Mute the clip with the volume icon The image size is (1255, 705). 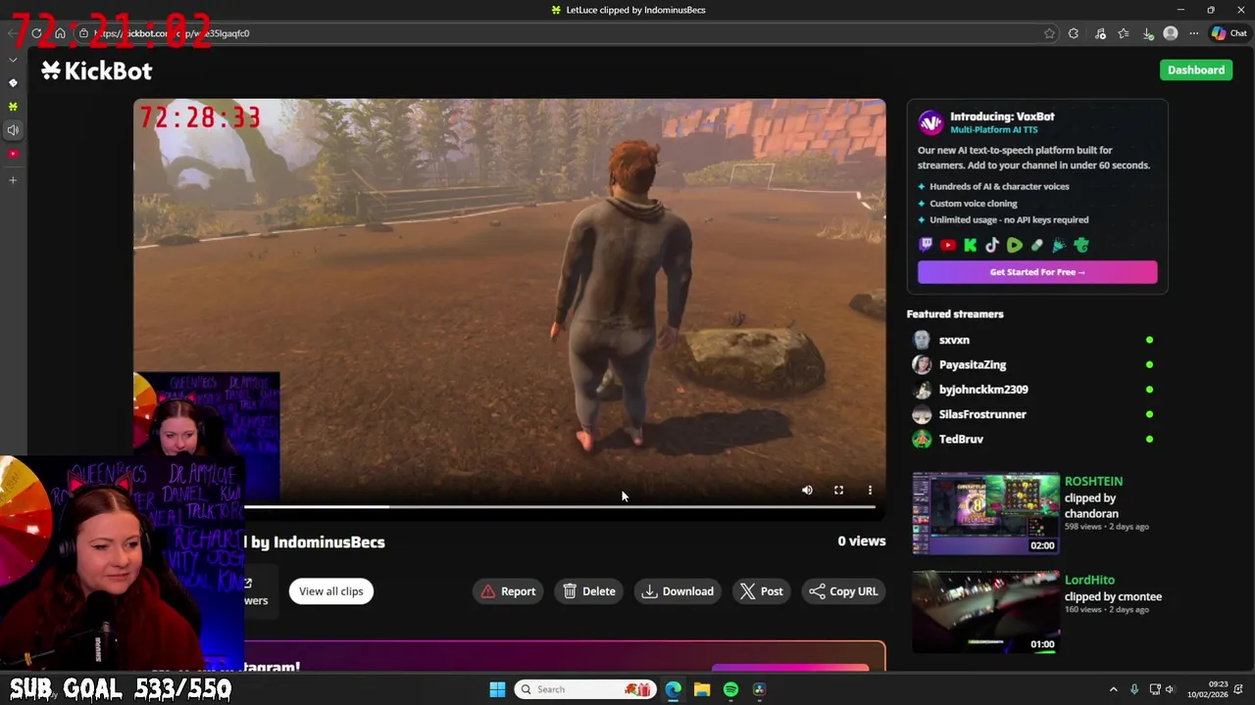pos(807,491)
